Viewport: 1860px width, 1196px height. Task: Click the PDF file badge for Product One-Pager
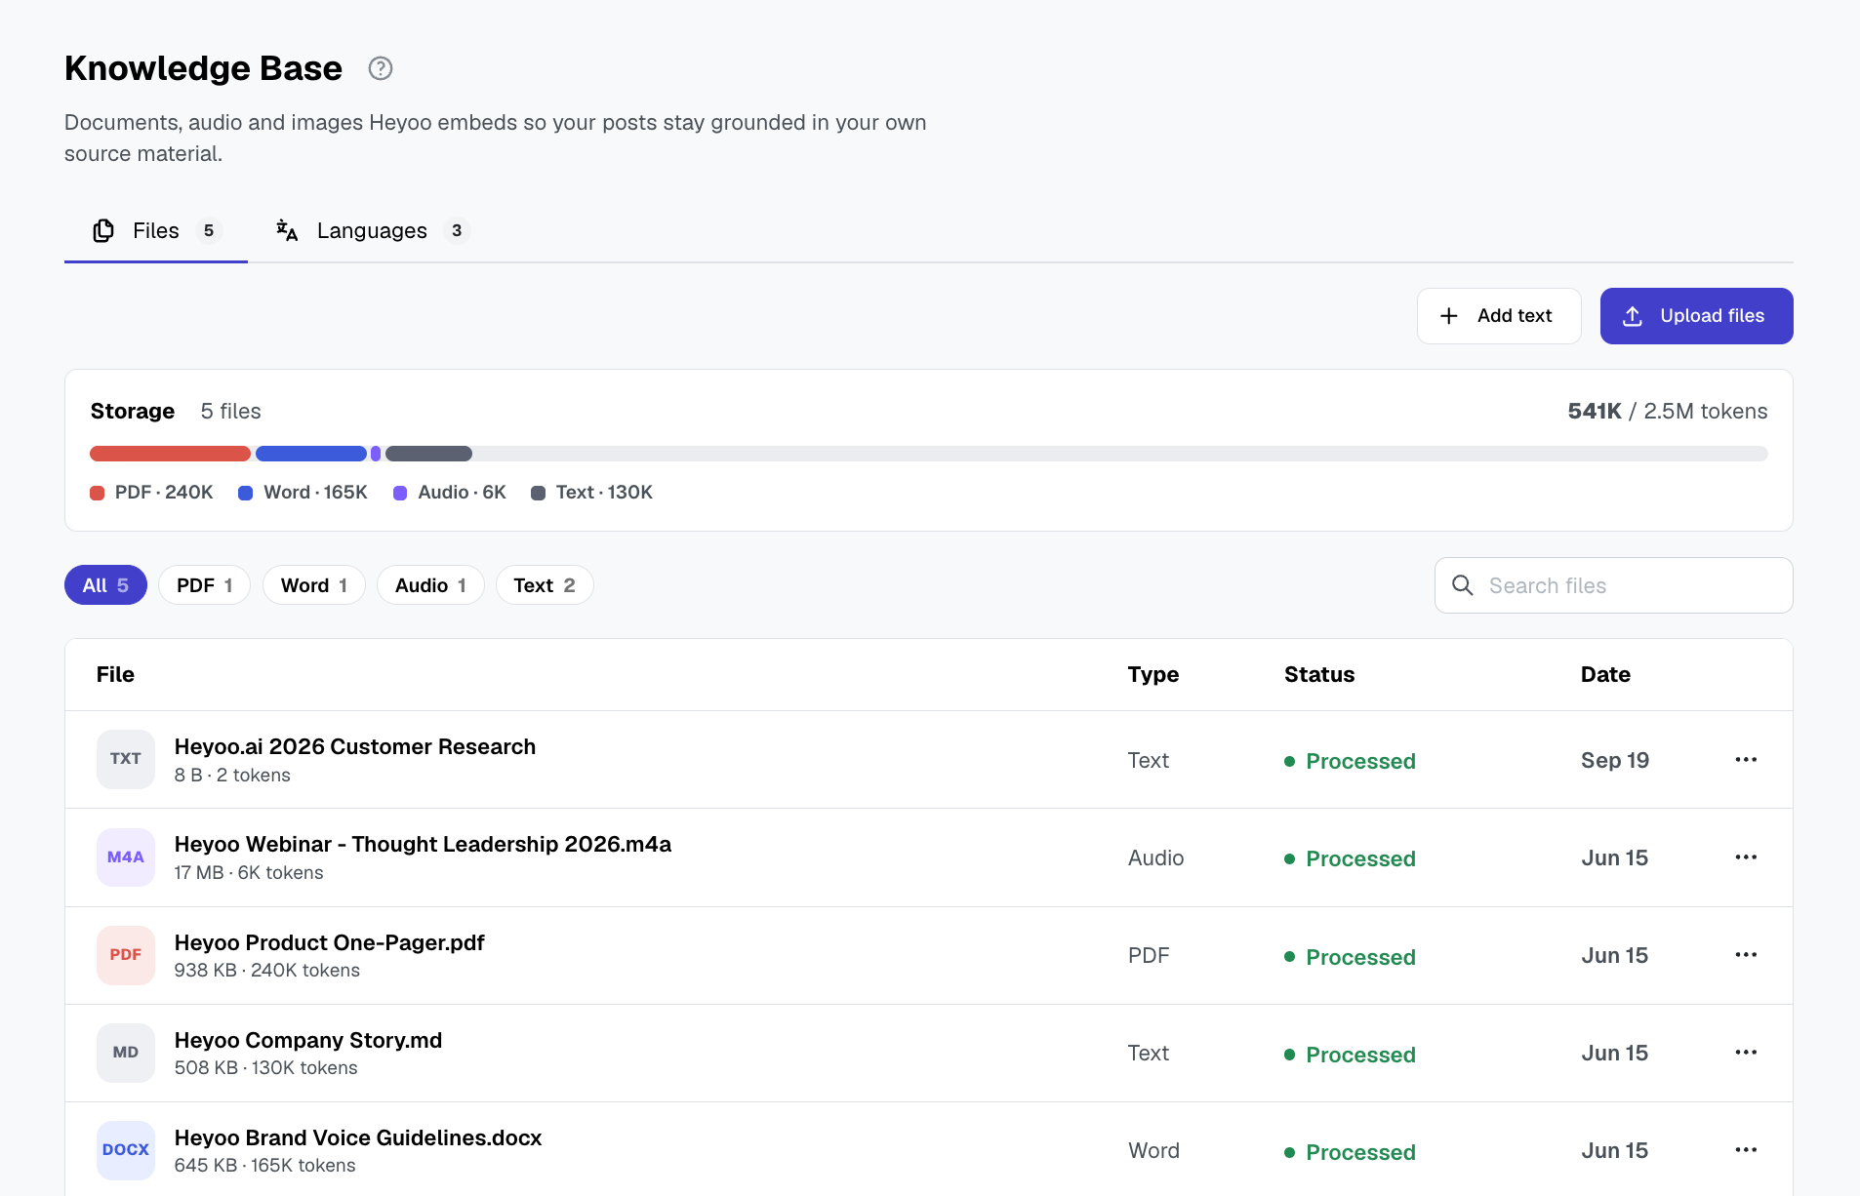(x=126, y=954)
